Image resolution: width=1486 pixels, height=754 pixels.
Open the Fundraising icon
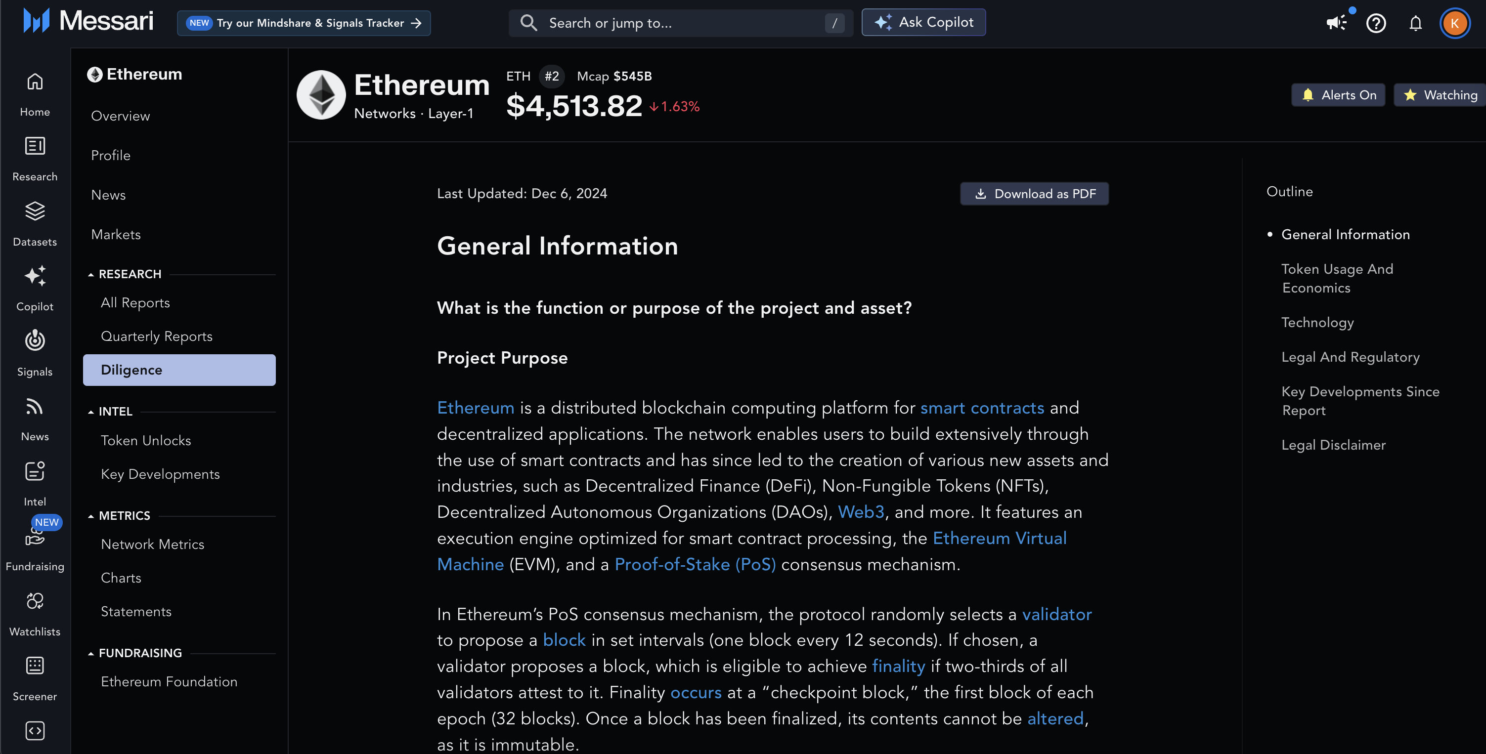click(35, 537)
